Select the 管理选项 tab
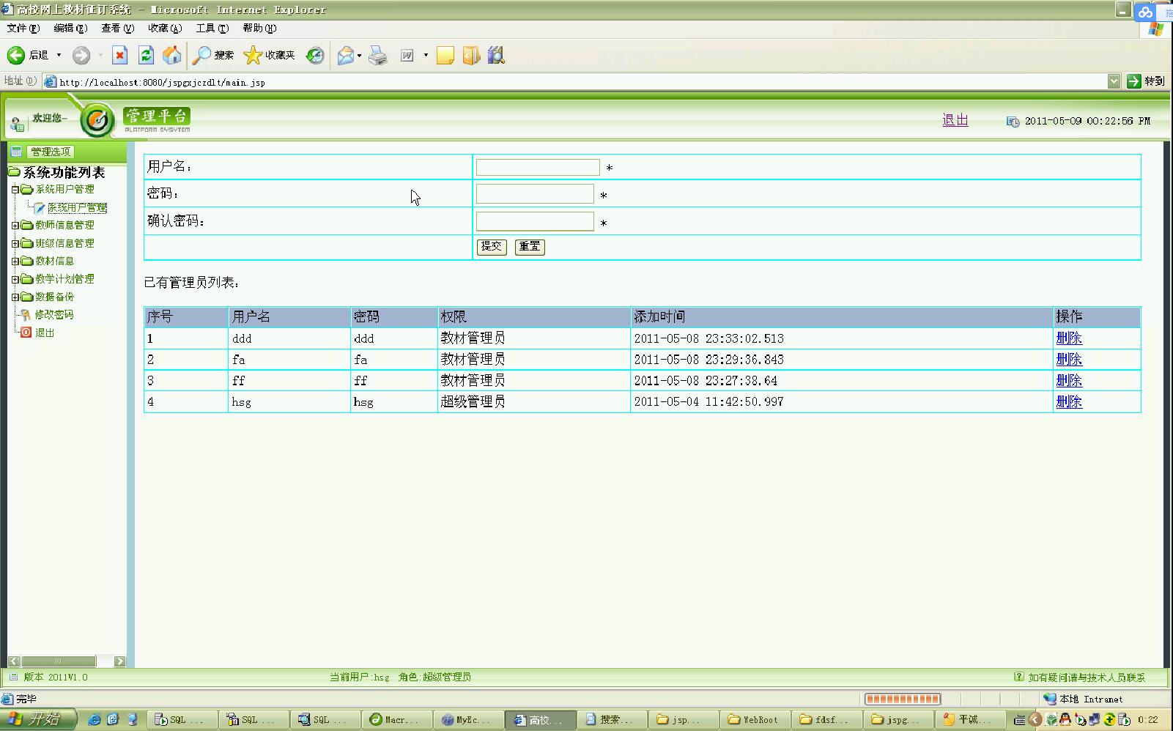 51,152
